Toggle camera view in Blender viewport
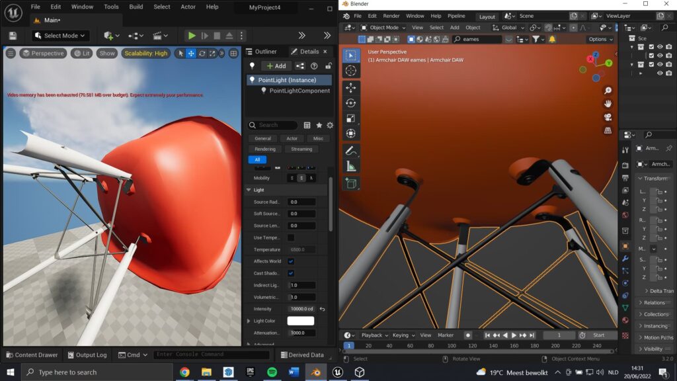The image size is (677, 381). [608, 117]
